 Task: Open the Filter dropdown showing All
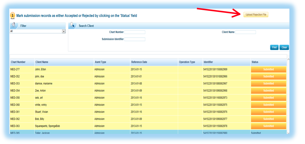coord(38,31)
